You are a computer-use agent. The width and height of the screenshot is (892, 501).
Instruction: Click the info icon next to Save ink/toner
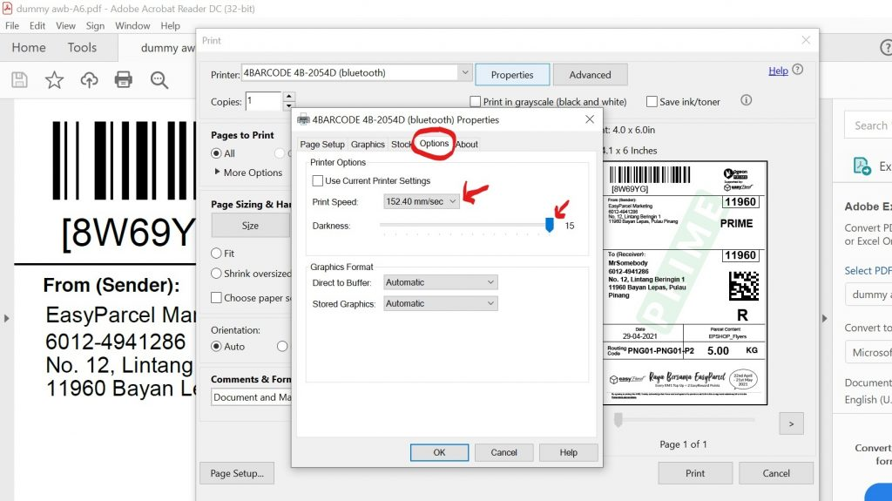pos(746,100)
